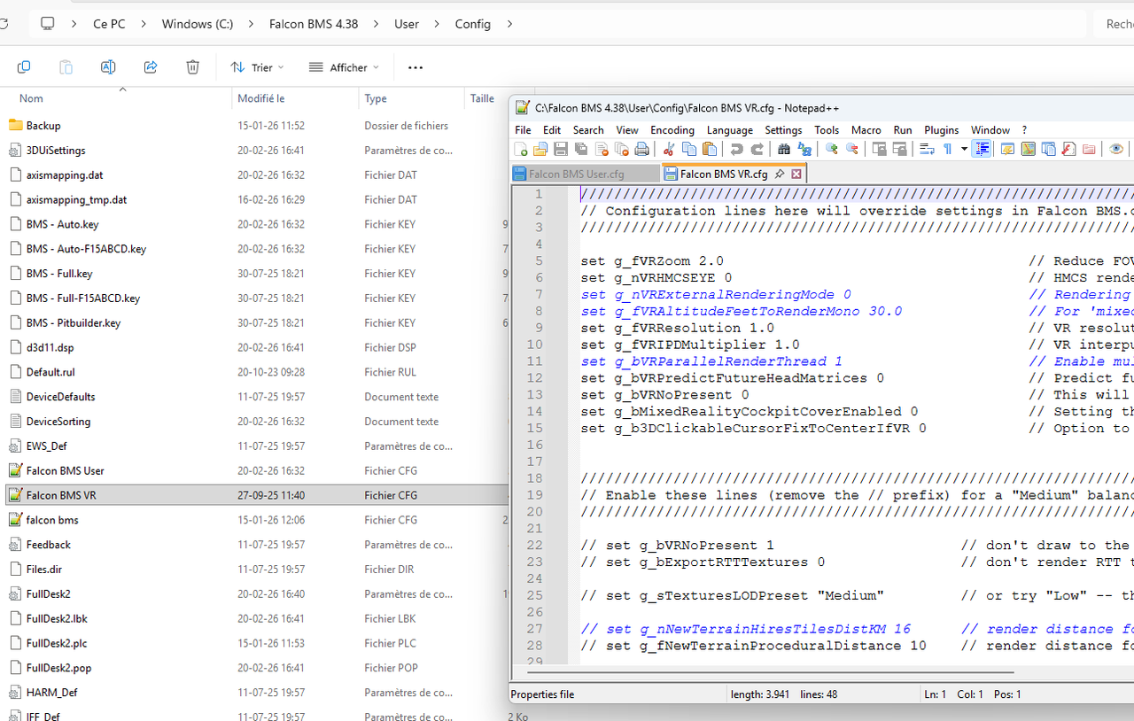Close the Falcon BMS VR.cfg tab
Image resolution: width=1134 pixels, height=721 pixels.
click(x=796, y=174)
